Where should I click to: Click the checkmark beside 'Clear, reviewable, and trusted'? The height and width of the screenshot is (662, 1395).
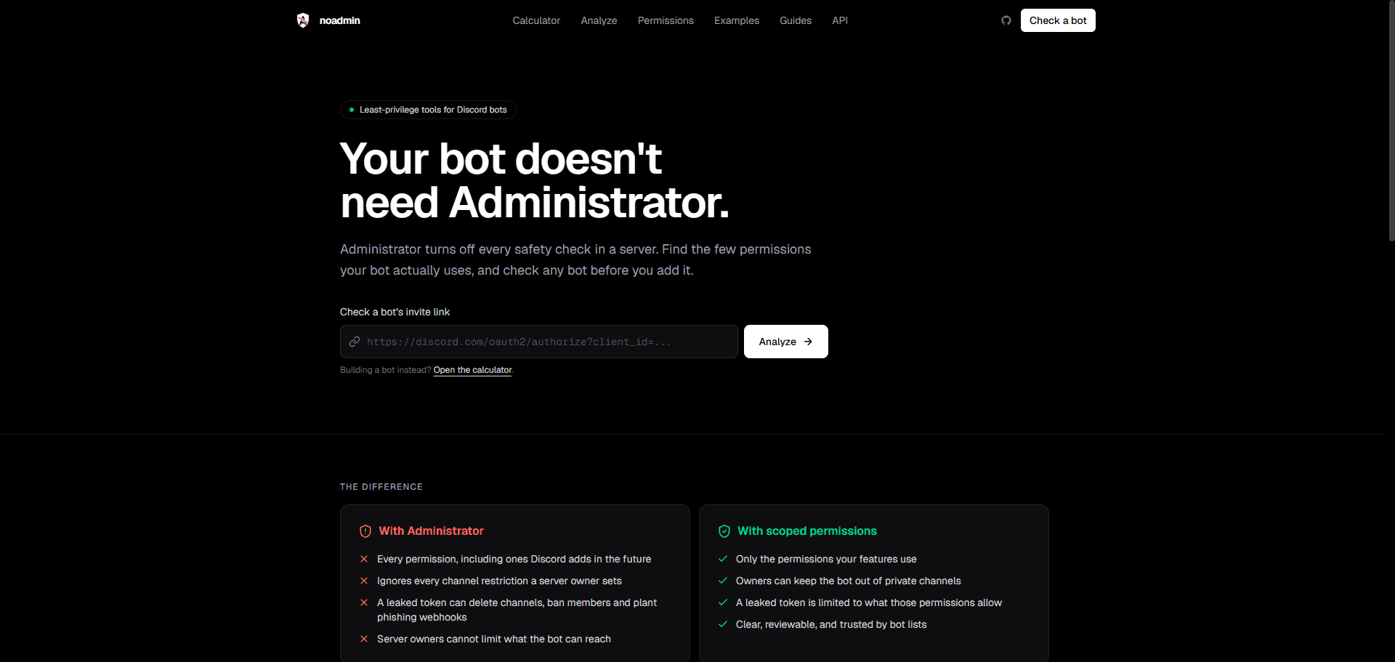723,624
